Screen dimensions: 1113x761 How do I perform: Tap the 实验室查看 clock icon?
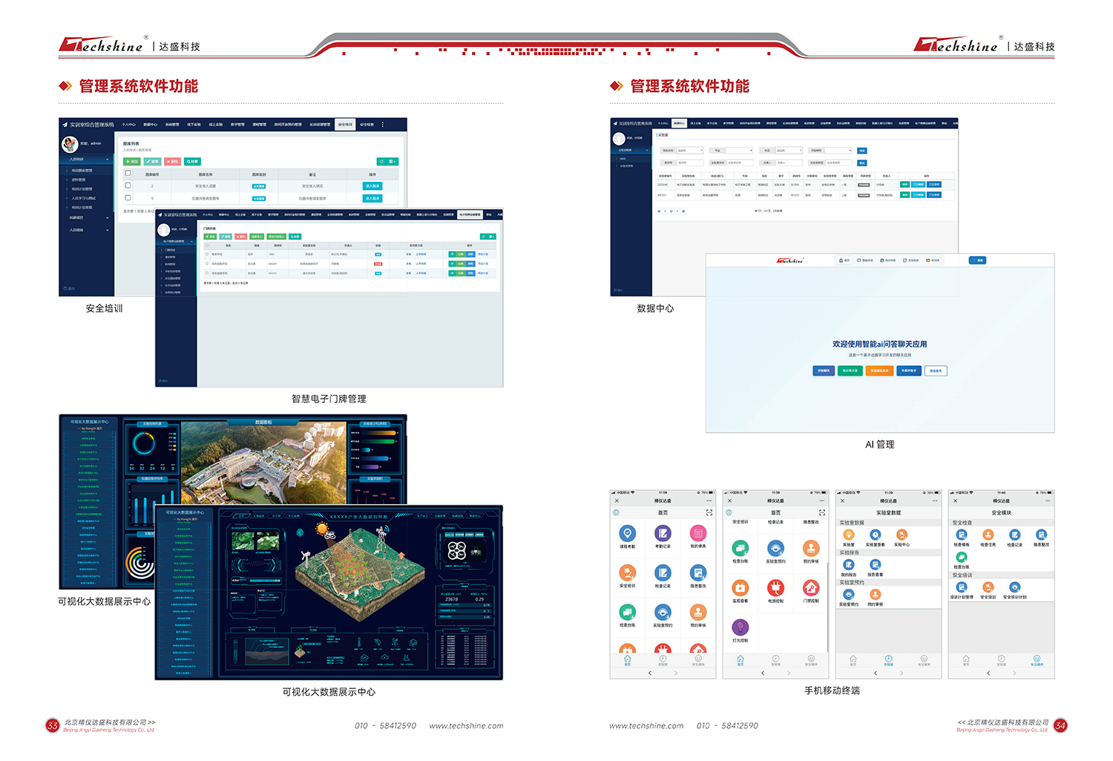[x=875, y=535]
